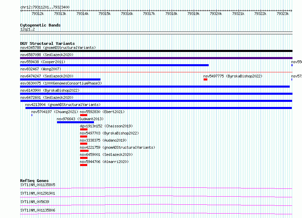Select the purple nsv6587098 variant bar
The height and width of the screenshot is (218, 302).
156,58
